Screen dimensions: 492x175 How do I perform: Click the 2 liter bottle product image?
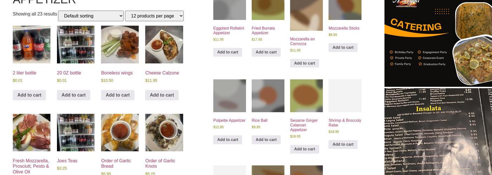pyautogui.click(x=32, y=44)
